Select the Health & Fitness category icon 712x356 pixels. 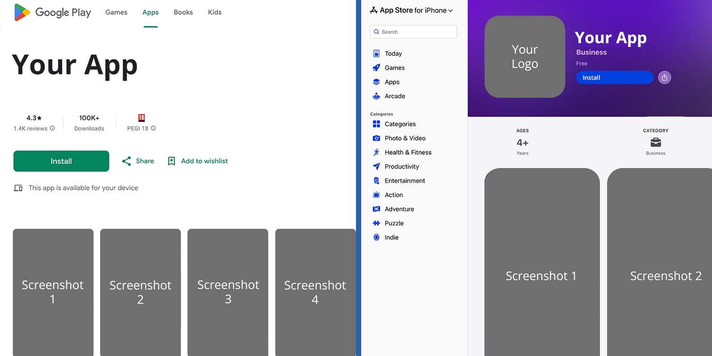click(376, 152)
